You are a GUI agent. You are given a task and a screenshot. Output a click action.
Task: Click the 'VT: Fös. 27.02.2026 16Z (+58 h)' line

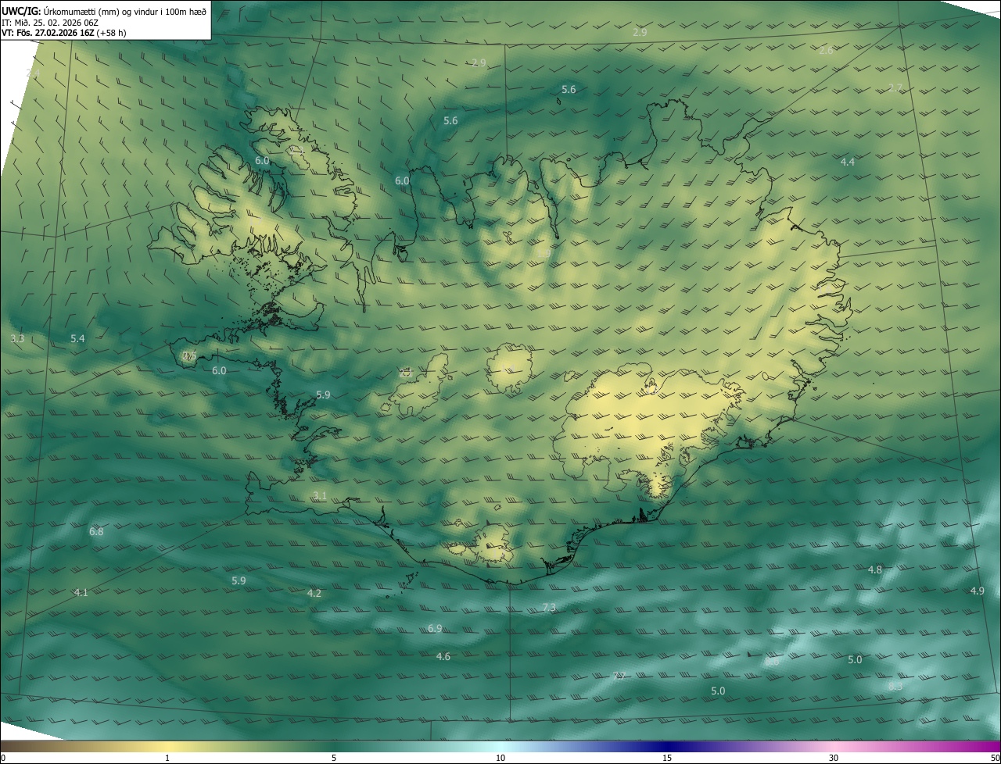coord(64,33)
